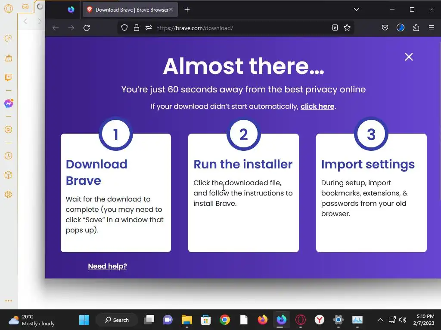Launch Teams Chat from taskbar
The image size is (441, 330).
[x=168, y=320]
